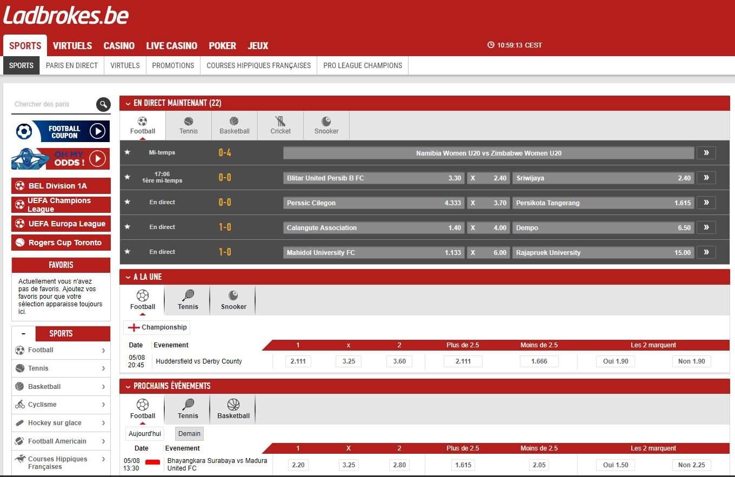Open UEFA Champions League quick link
The width and height of the screenshot is (735, 477).
(61, 205)
